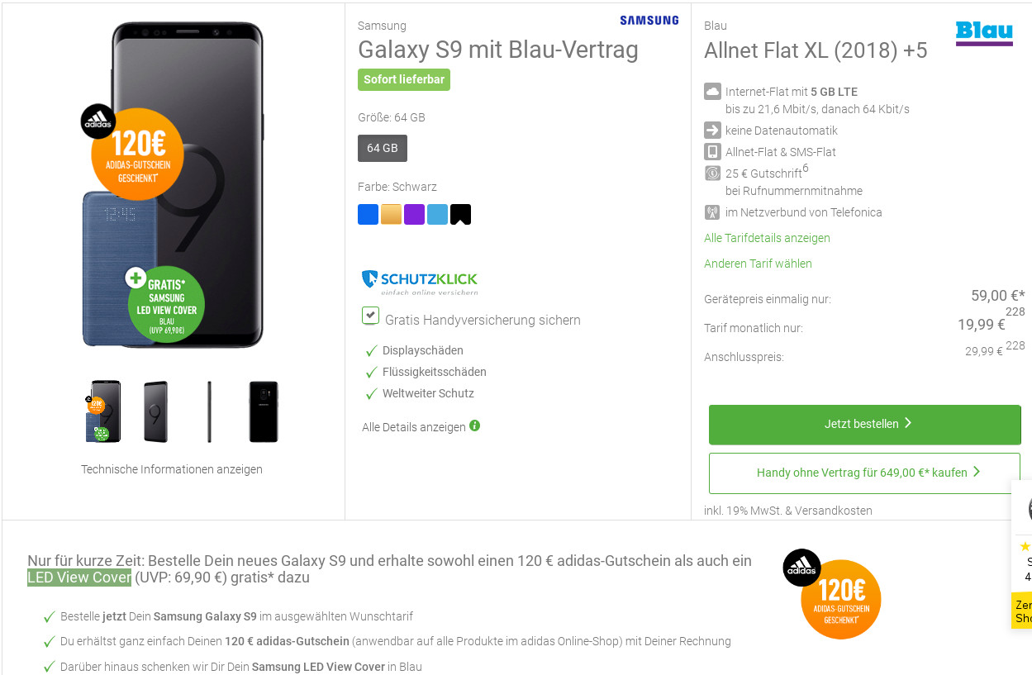
Task: Pick the black color swatch
Action: tap(460, 215)
